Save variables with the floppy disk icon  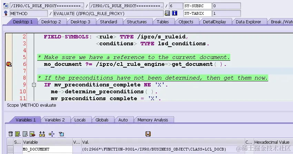tap(148, 134)
